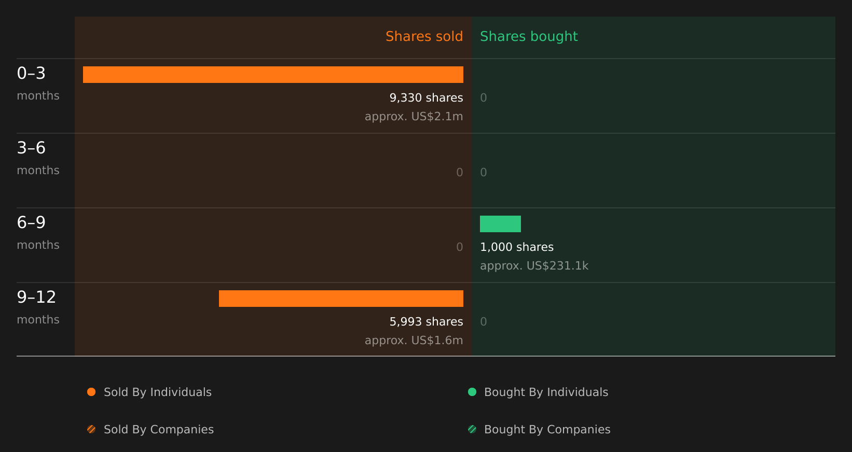Click the 1,000 shares value
The height and width of the screenshot is (452, 852).
tap(517, 247)
